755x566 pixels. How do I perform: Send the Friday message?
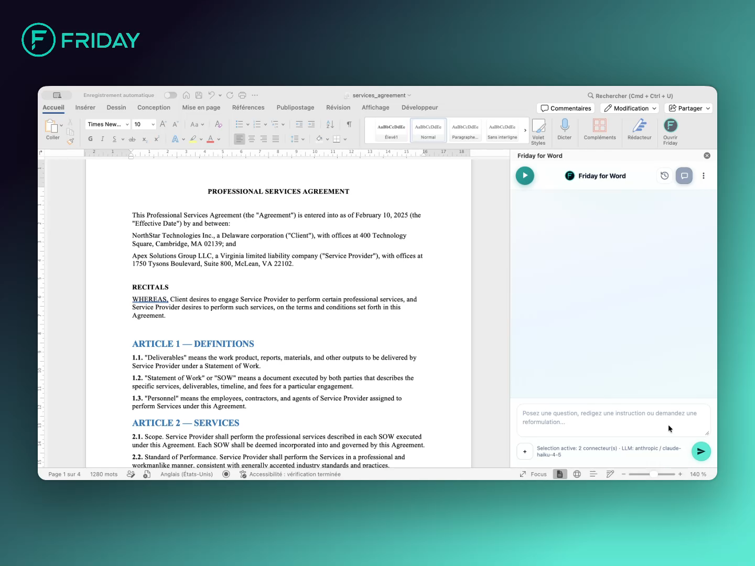pyautogui.click(x=701, y=451)
